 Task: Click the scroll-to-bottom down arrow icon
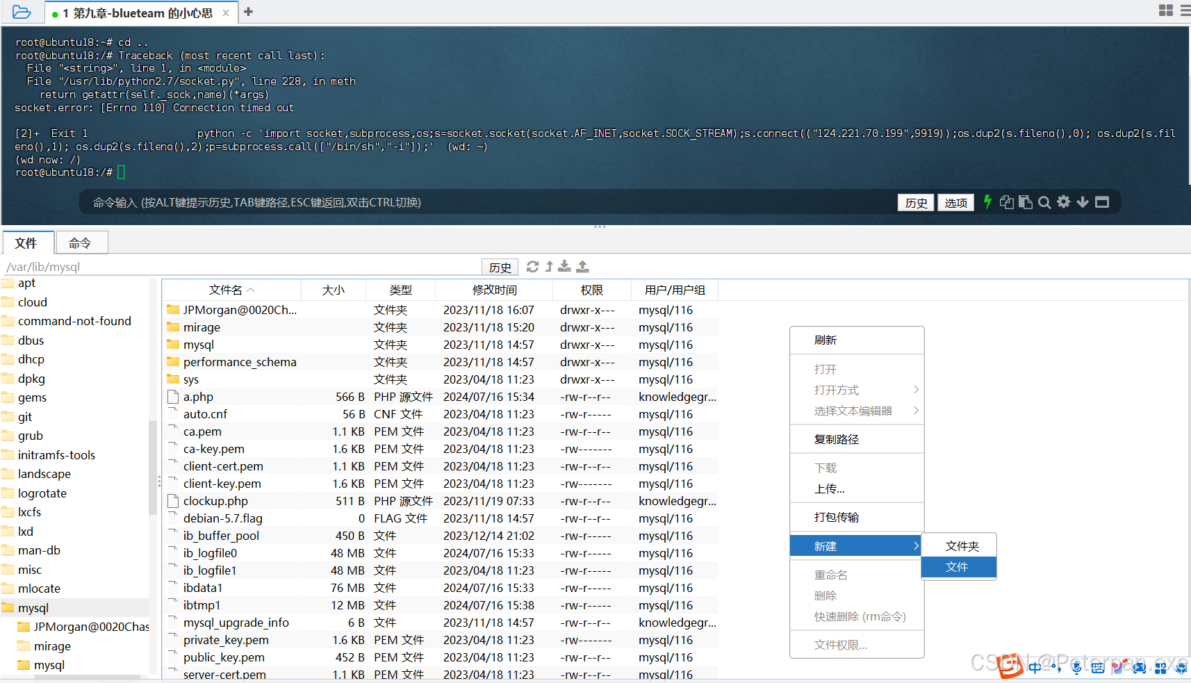pyautogui.click(x=1083, y=202)
